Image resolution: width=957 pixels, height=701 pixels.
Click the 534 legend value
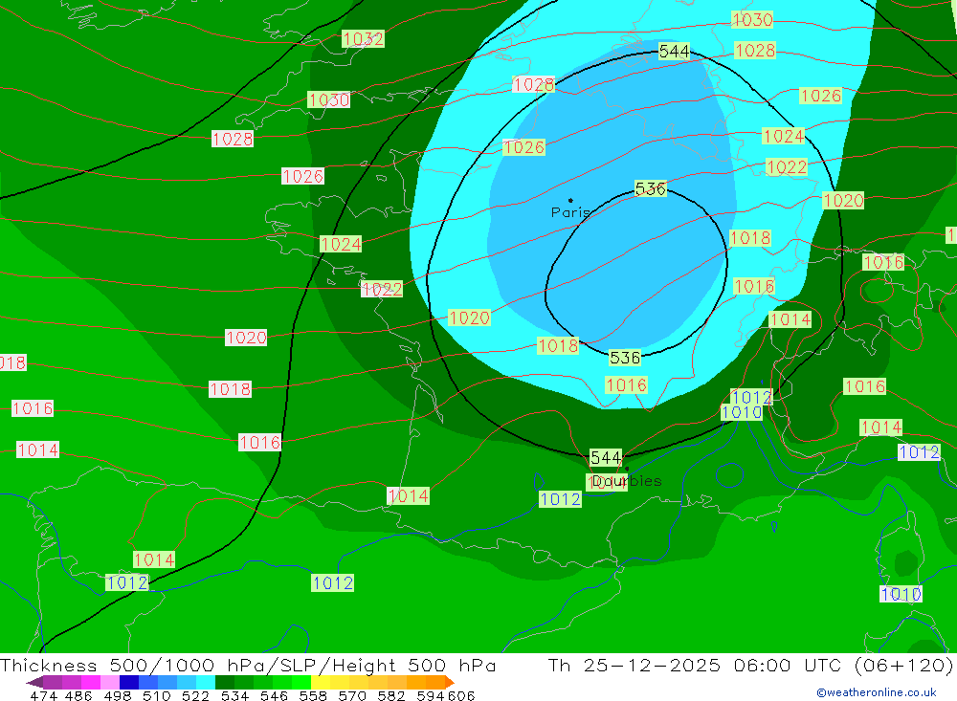[235, 695]
